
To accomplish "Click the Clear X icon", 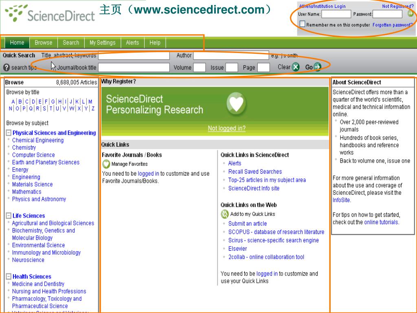I will 296,67.
